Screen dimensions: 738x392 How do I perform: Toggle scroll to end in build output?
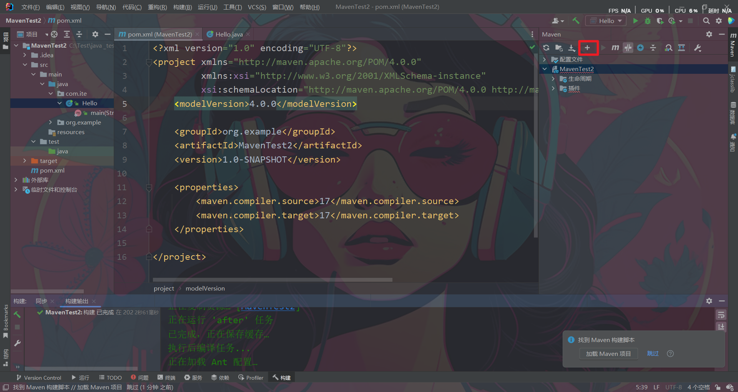tap(721, 326)
